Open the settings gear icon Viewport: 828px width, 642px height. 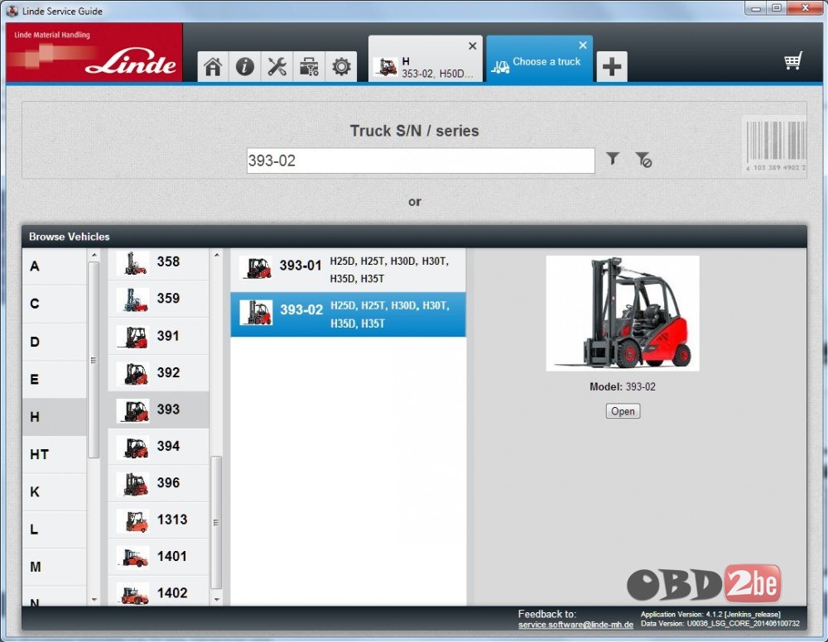[341, 67]
